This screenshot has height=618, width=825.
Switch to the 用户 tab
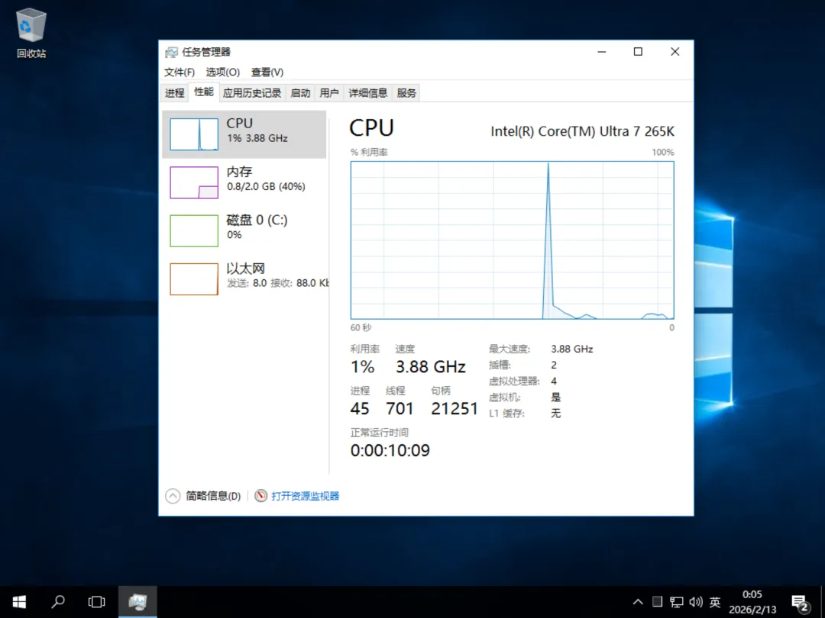click(x=329, y=93)
